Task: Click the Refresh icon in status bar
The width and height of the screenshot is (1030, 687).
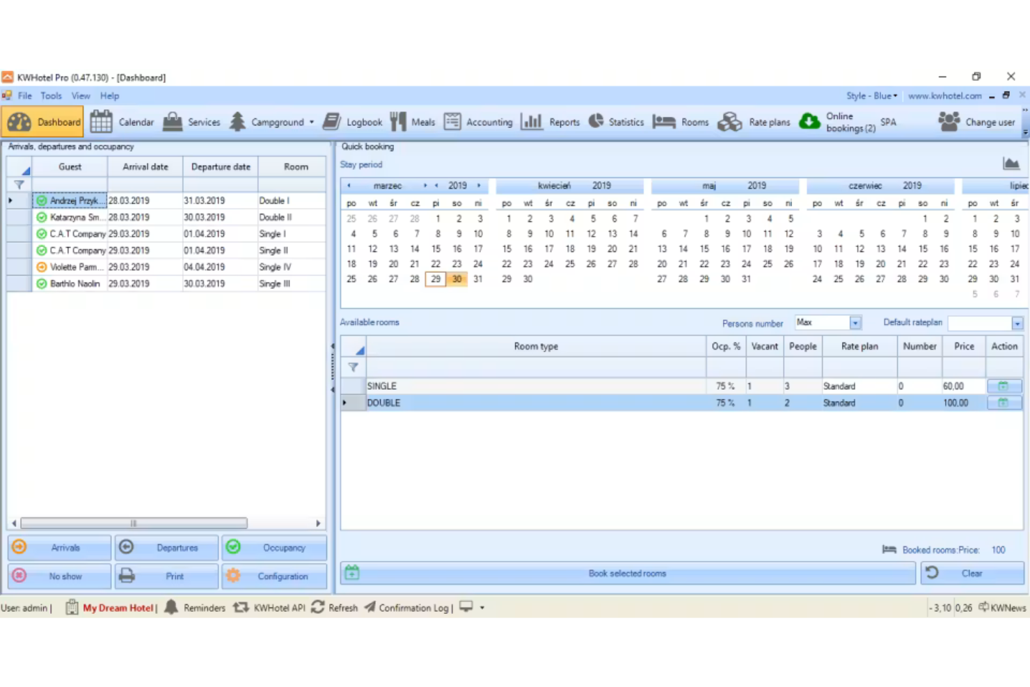Action: pos(318,607)
